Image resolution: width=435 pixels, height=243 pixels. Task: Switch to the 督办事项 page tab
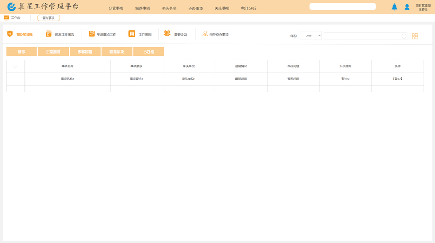(x=48, y=18)
